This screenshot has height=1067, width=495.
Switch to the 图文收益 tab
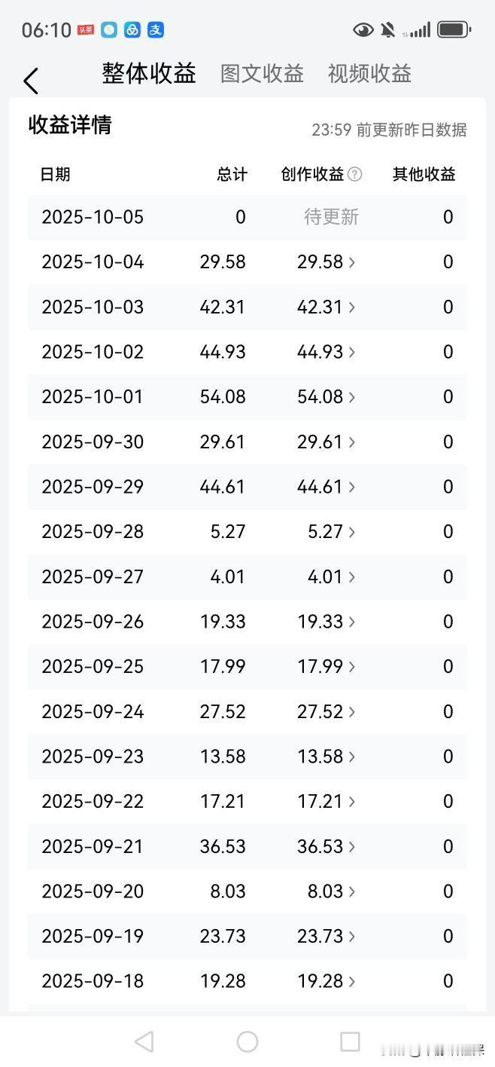click(262, 74)
